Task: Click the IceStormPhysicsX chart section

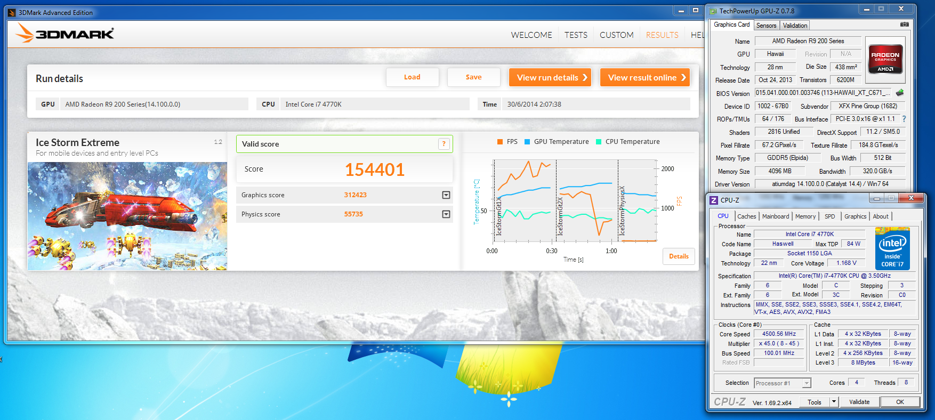Action: [x=637, y=200]
